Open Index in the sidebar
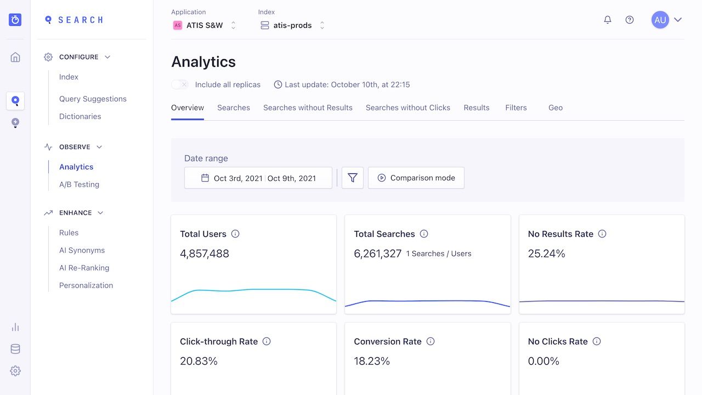 click(x=69, y=77)
